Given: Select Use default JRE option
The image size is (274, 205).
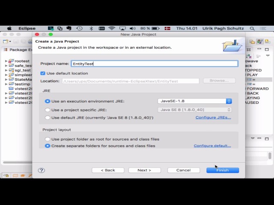Looking at the screenshot, I should [x=48, y=118].
